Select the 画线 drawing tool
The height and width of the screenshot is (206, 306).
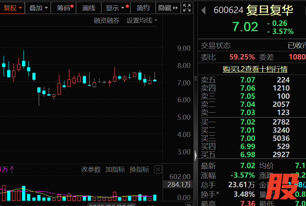[89, 8]
